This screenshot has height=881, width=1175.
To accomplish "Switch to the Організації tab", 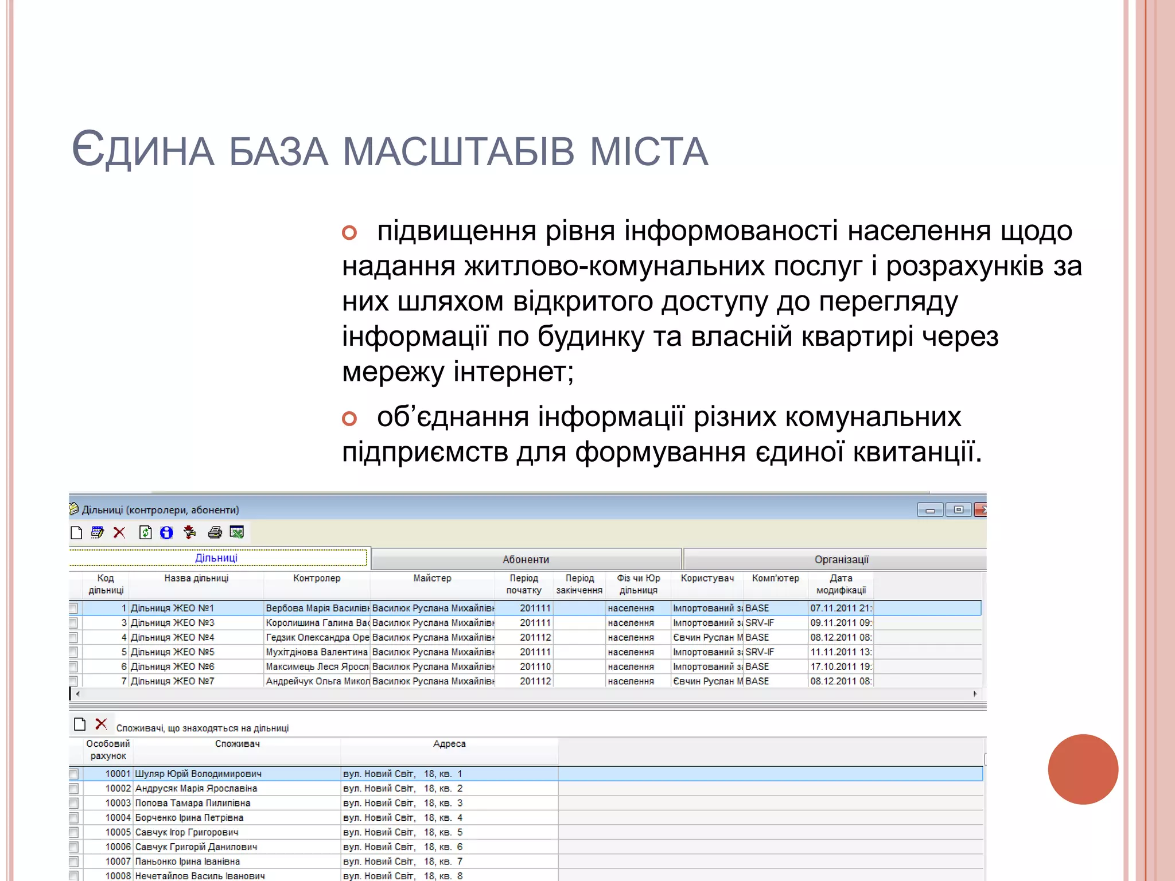I will 836,559.
